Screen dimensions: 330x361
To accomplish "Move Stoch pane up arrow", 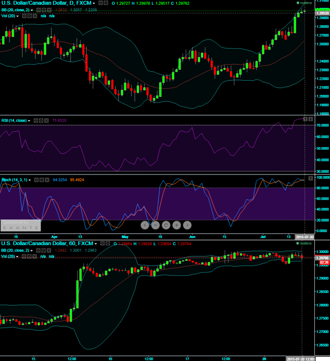I will point(311,178).
